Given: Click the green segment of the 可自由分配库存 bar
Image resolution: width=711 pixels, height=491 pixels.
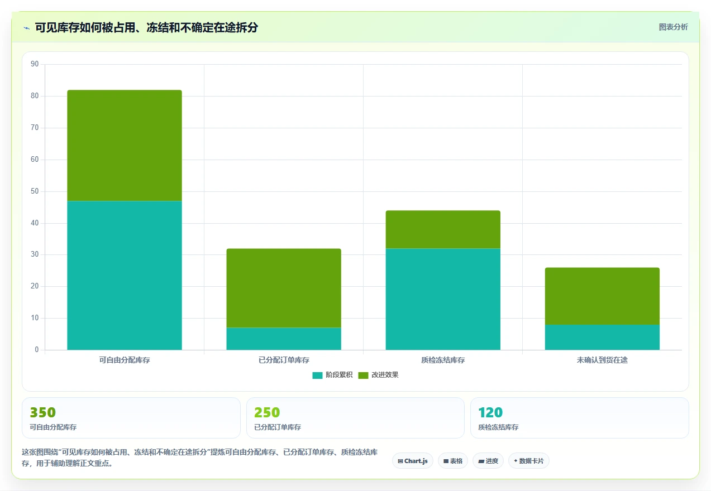Looking at the screenshot, I should 125,146.
